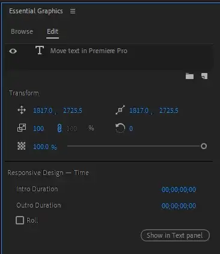Select the Edit tab
Screen dimensions: 220x254
[x=52, y=31]
